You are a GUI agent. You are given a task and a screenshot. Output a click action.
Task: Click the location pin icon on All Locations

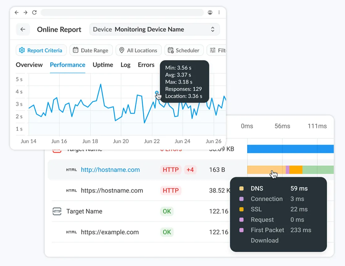click(x=121, y=50)
